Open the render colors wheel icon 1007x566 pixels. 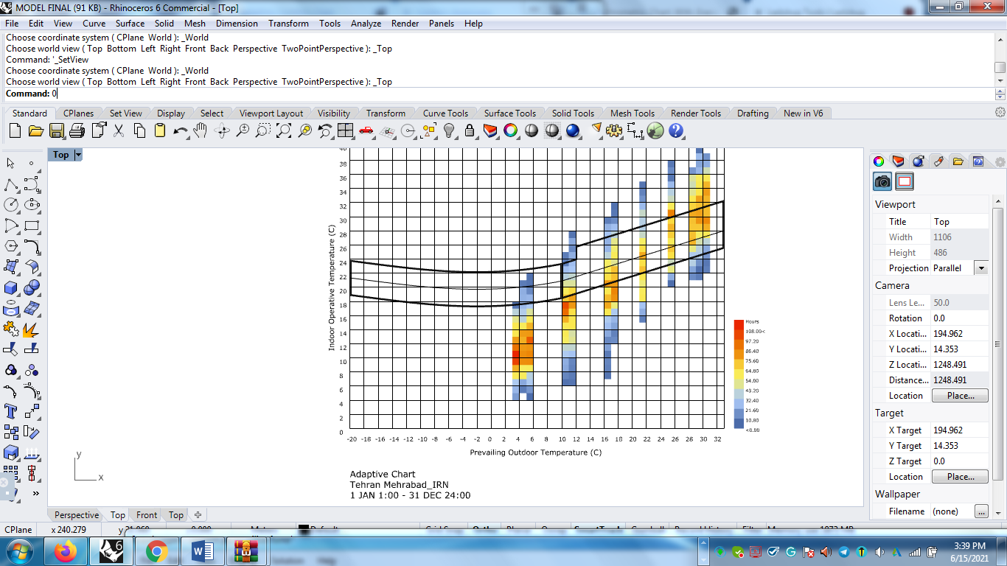click(x=511, y=131)
